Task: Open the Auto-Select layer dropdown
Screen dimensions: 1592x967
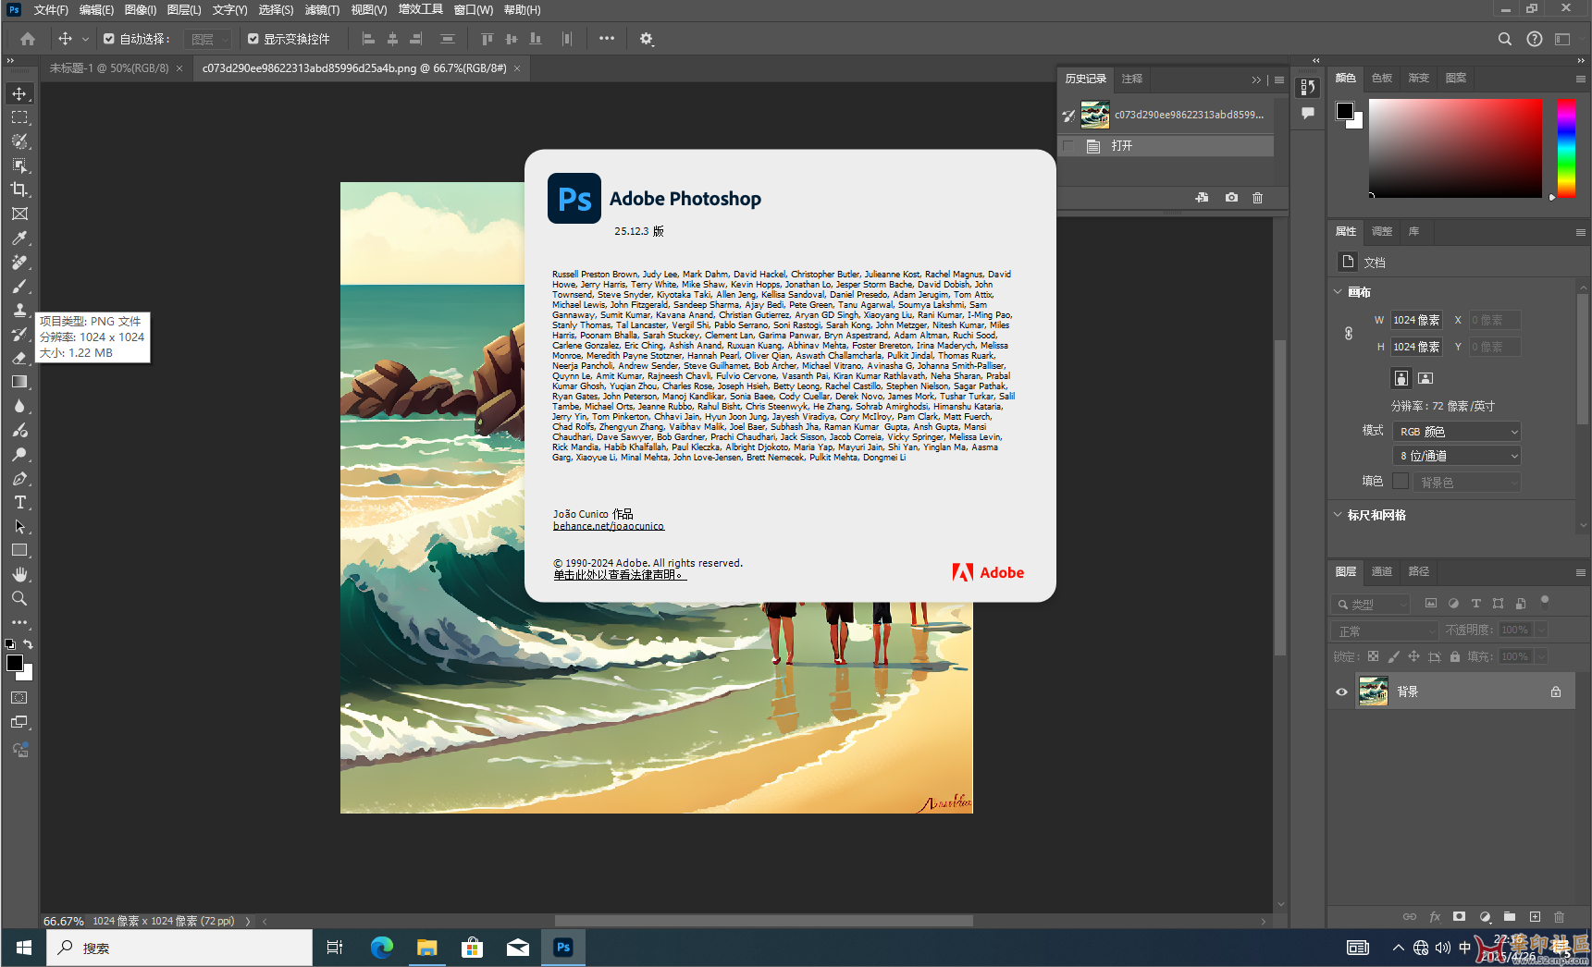Action: (207, 39)
